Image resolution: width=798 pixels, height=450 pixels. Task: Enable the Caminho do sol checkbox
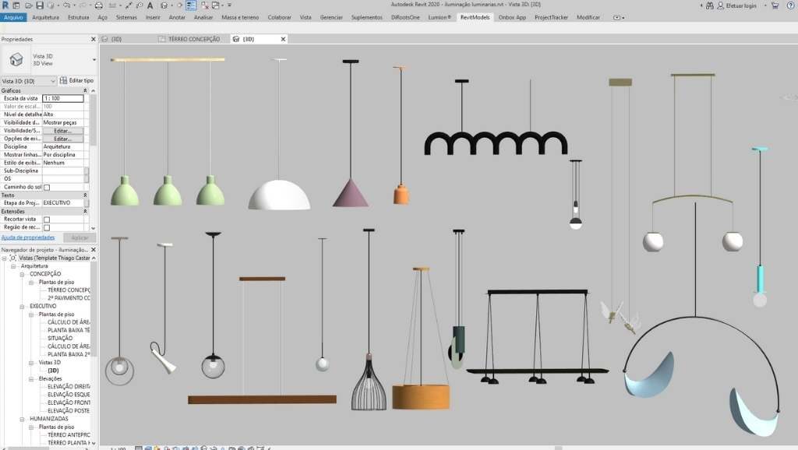(47, 187)
